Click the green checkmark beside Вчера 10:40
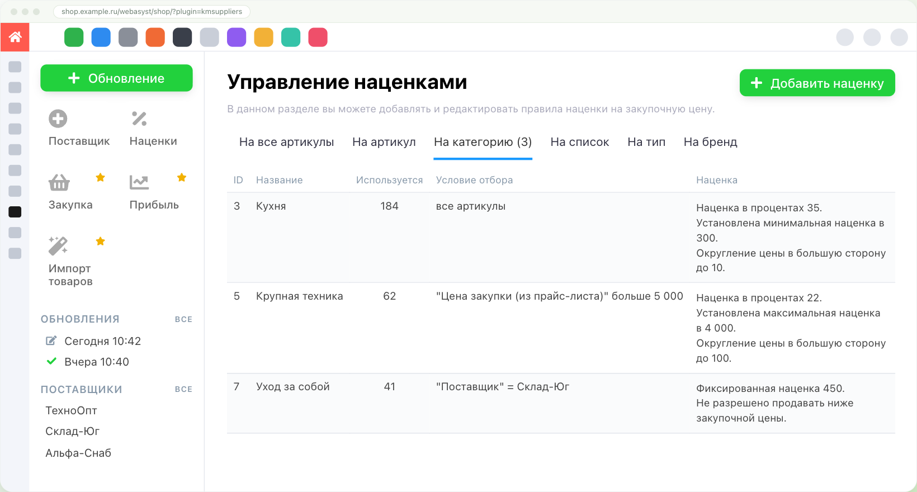The width and height of the screenshot is (917, 492). [x=51, y=361]
